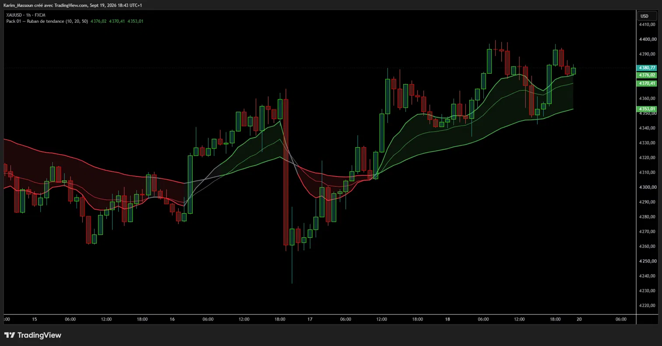Click the 4300,00 price axis label
This screenshot has height=346, width=662.
pyautogui.click(x=647, y=187)
